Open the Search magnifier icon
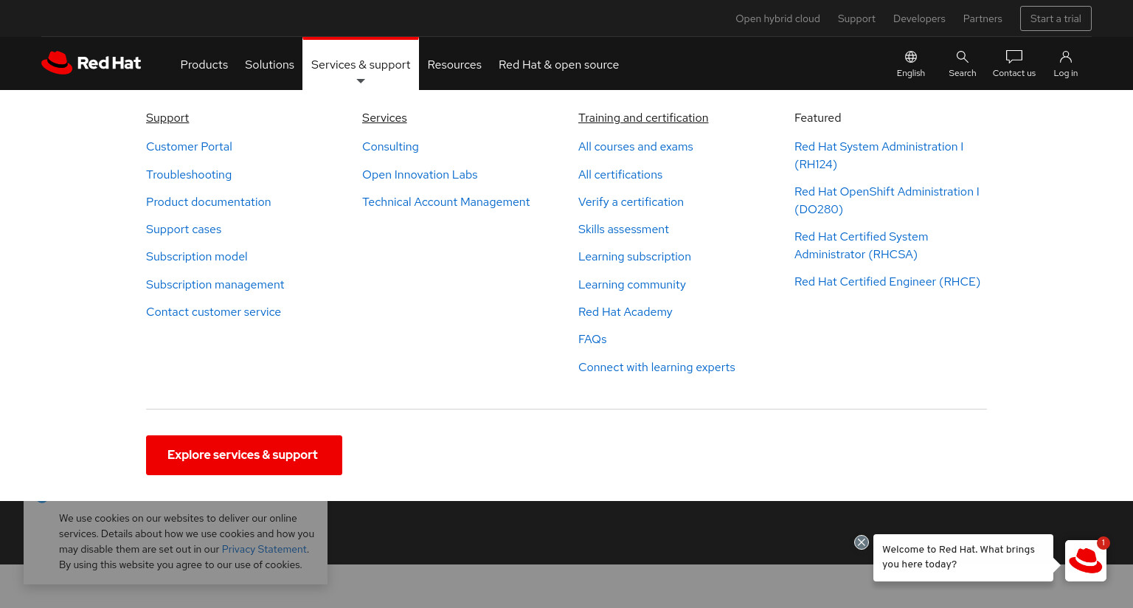Screen dimensions: 1133x608 (x=963, y=57)
